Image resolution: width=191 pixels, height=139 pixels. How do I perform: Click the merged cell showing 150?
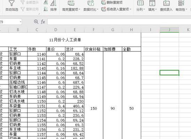coord(94,95)
